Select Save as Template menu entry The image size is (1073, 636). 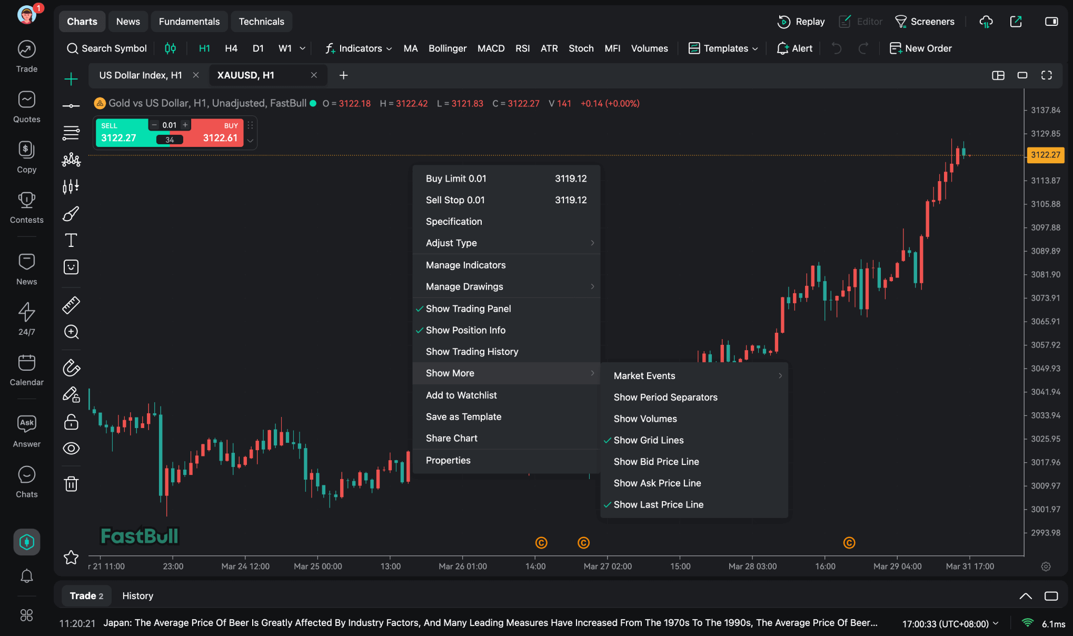463,416
